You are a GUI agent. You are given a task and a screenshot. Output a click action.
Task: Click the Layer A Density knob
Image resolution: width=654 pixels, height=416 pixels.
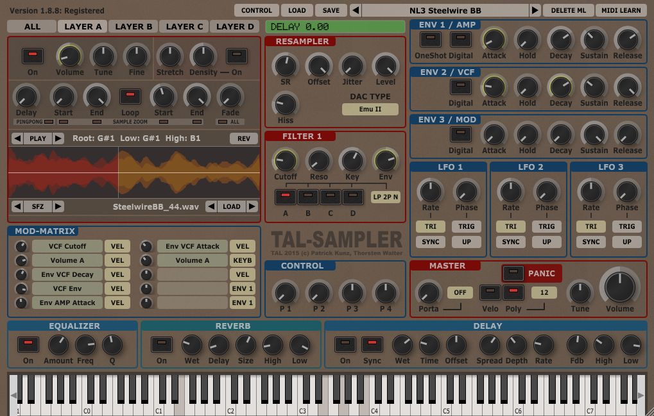coord(203,56)
